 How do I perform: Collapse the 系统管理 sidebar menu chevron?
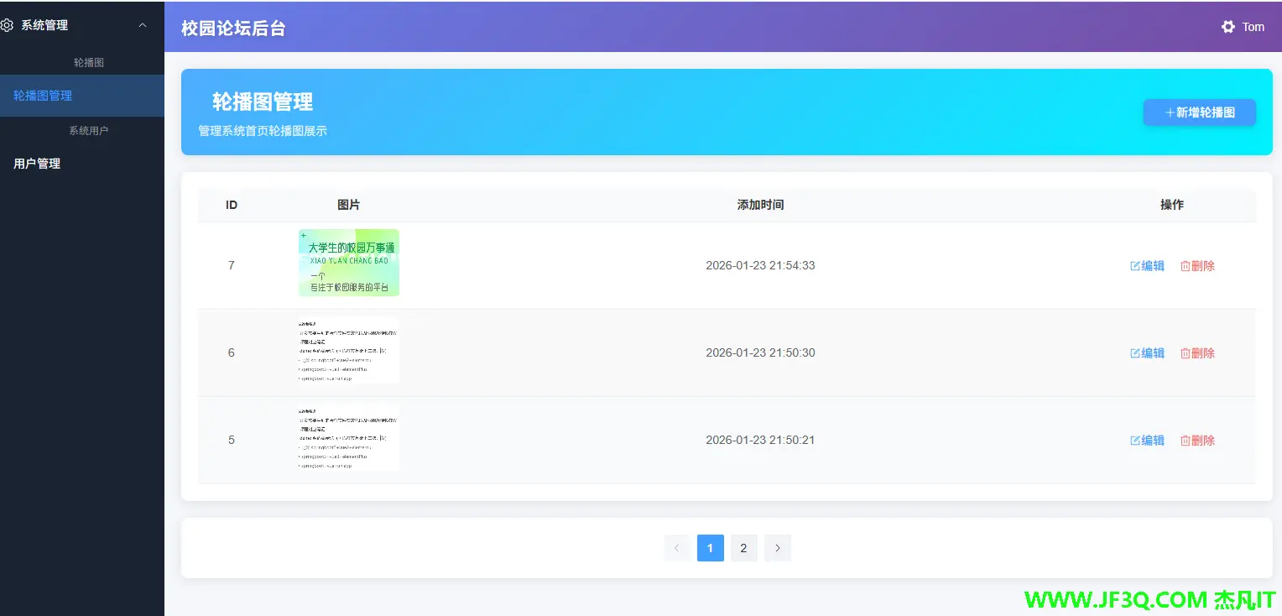coord(143,25)
